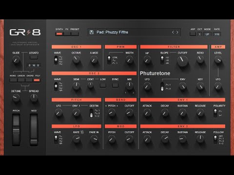Select CHORD voice mode
Viewport: 234px width, 175px height.
click(x=29, y=80)
